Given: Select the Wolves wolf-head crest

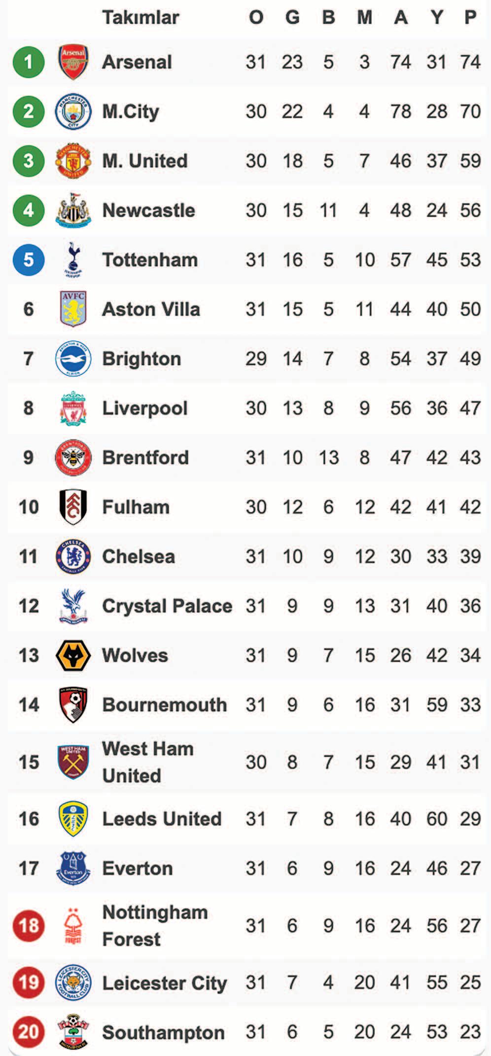Looking at the screenshot, I should tap(73, 655).
